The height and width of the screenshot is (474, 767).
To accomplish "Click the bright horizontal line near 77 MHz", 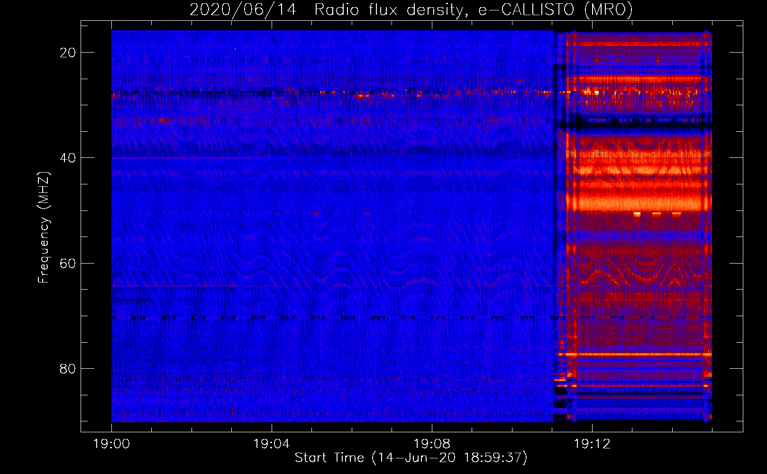I will pos(635,354).
